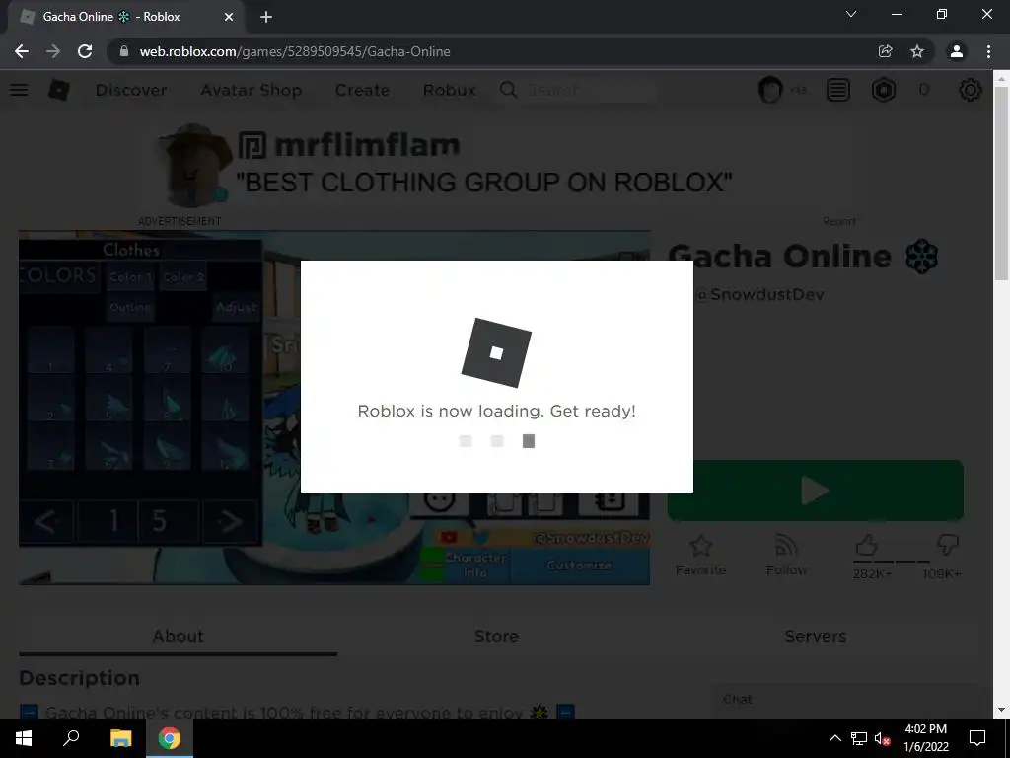Click the scrollbar down arrow

1001,710
